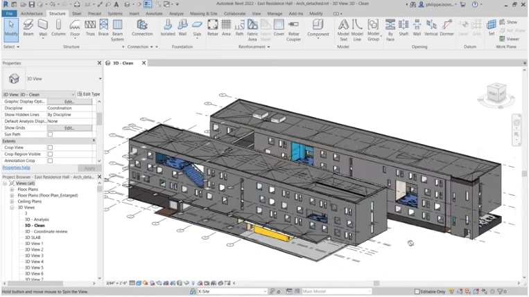
Task: Select the foundation Slab tool
Action: (197, 28)
